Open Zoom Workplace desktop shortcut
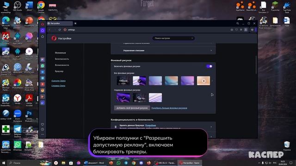The width and height of the screenshot is (296, 166). tap(18, 116)
